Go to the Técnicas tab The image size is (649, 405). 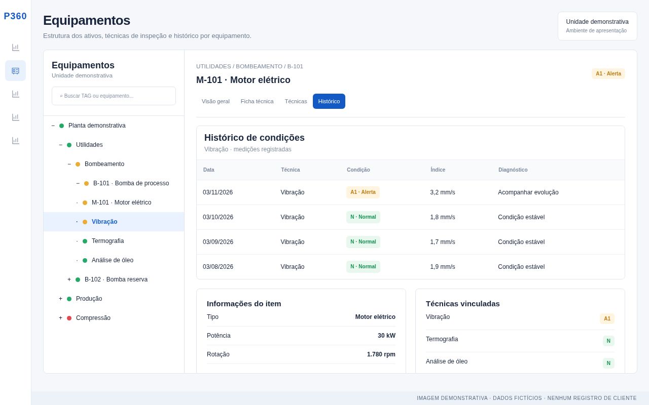click(296, 101)
